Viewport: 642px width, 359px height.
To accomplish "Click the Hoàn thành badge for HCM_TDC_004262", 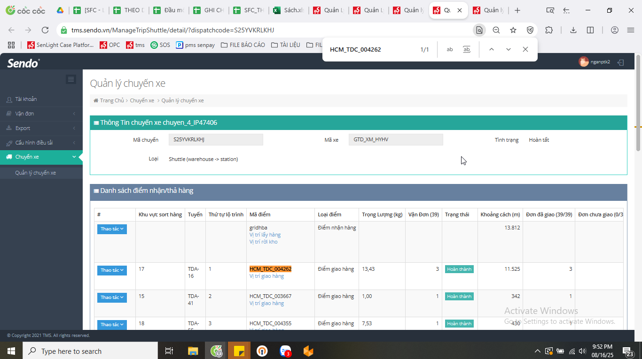I will pyautogui.click(x=459, y=269).
